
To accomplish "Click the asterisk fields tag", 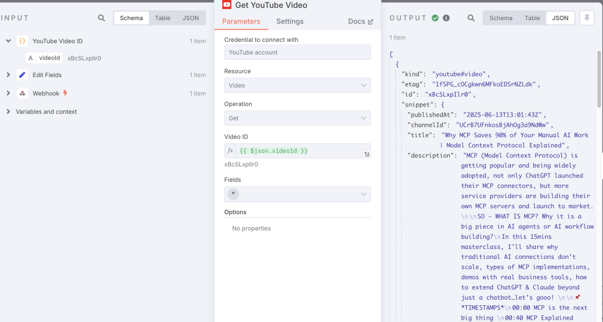I will pyautogui.click(x=233, y=194).
